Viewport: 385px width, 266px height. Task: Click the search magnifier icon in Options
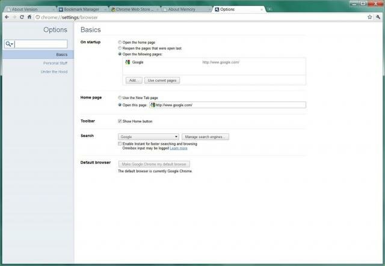point(9,44)
